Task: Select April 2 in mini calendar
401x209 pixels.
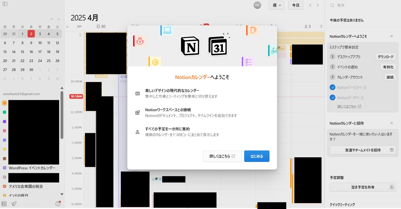Action: pos(31,33)
